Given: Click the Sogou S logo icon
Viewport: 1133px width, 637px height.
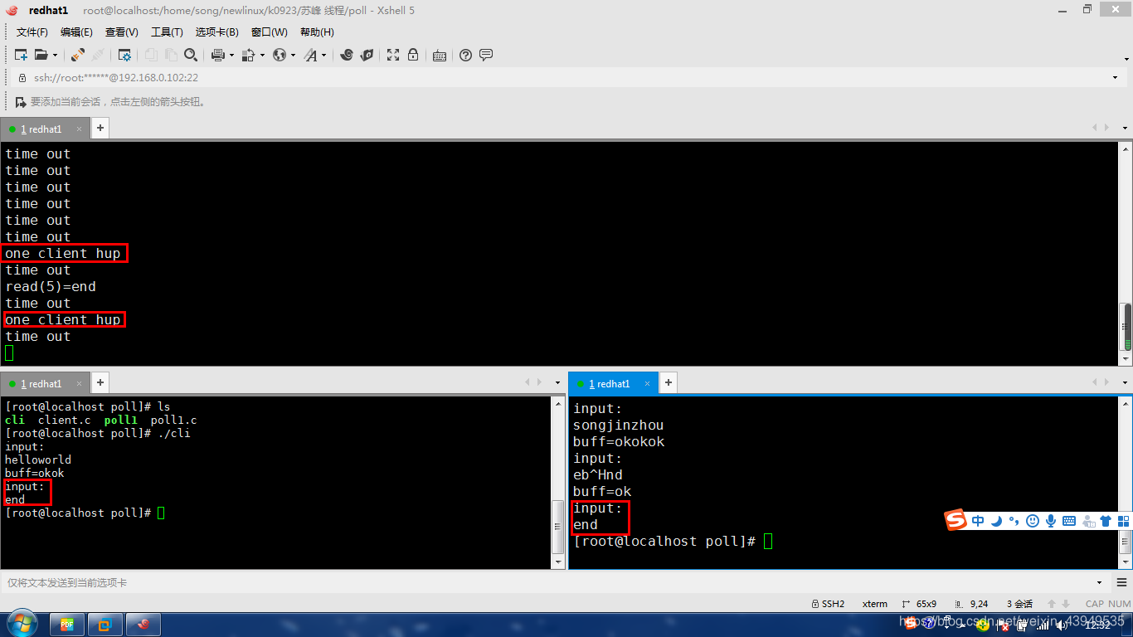Looking at the screenshot, I should 956,521.
